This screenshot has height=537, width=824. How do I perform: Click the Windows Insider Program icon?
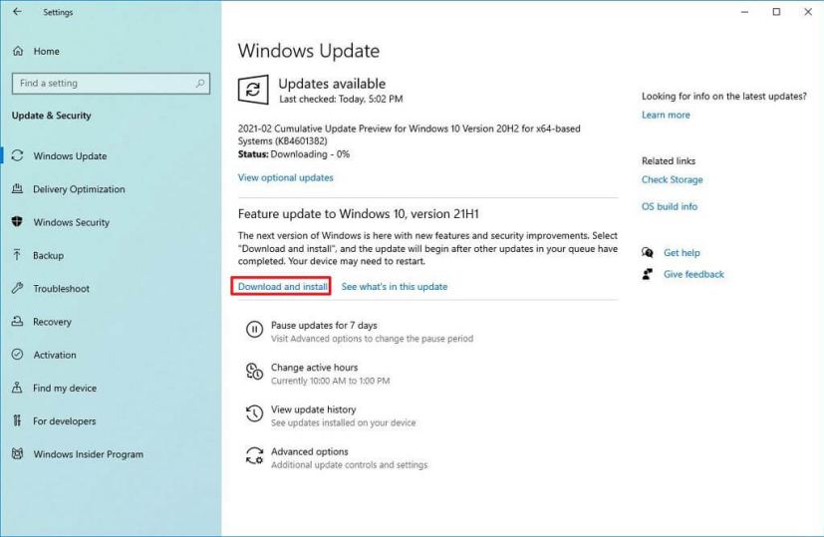tap(17, 453)
